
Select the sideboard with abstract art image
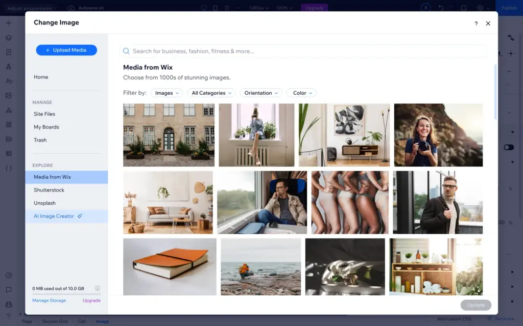(x=344, y=135)
